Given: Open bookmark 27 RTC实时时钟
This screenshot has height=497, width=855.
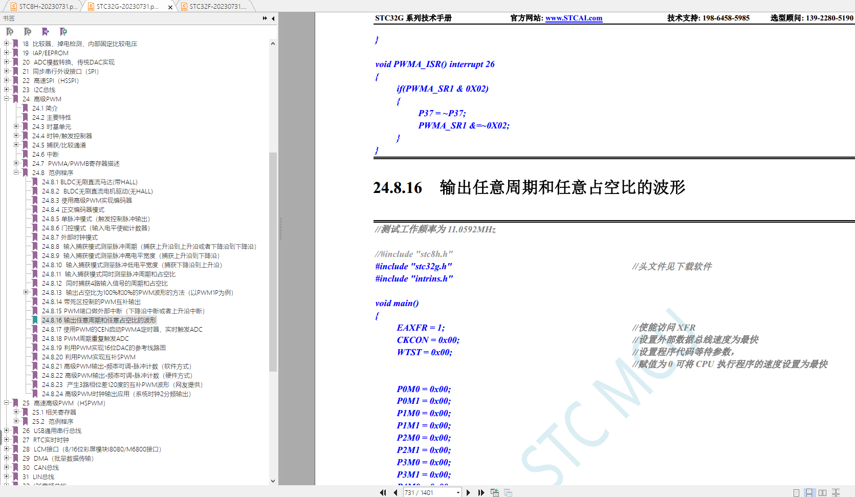Looking at the screenshot, I should (x=46, y=440).
